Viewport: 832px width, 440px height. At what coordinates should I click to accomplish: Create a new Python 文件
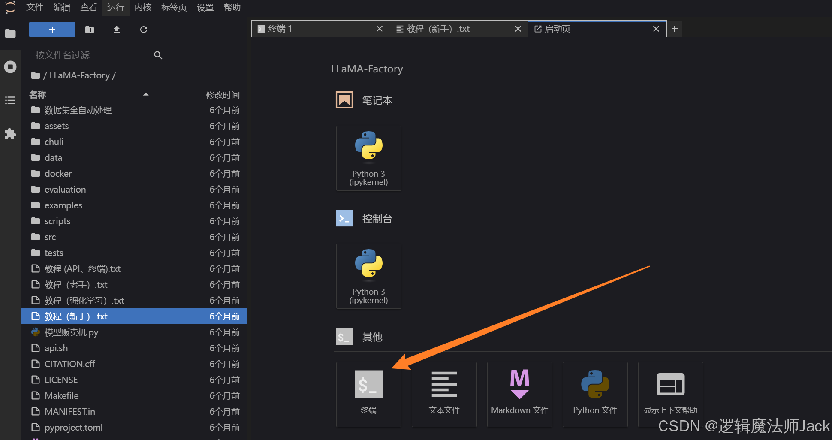(595, 395)
